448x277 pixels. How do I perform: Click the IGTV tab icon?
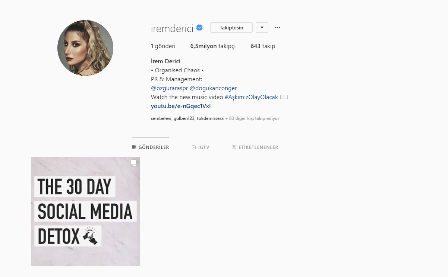[194, 147]
